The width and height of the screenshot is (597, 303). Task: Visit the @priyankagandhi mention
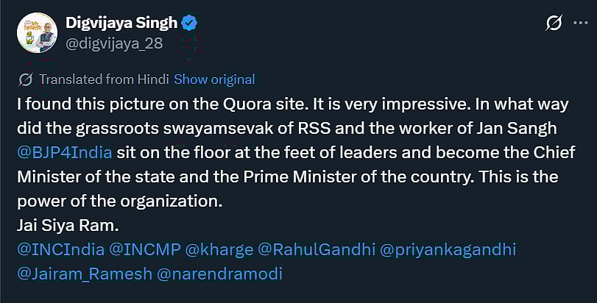click(x=448, y=249)
